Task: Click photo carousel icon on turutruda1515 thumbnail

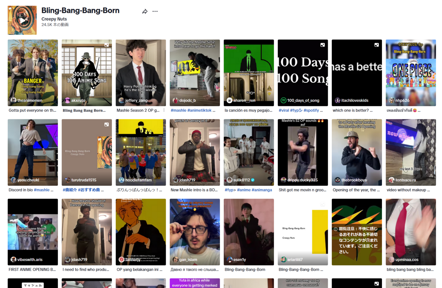Action: (x=106, y=124)
